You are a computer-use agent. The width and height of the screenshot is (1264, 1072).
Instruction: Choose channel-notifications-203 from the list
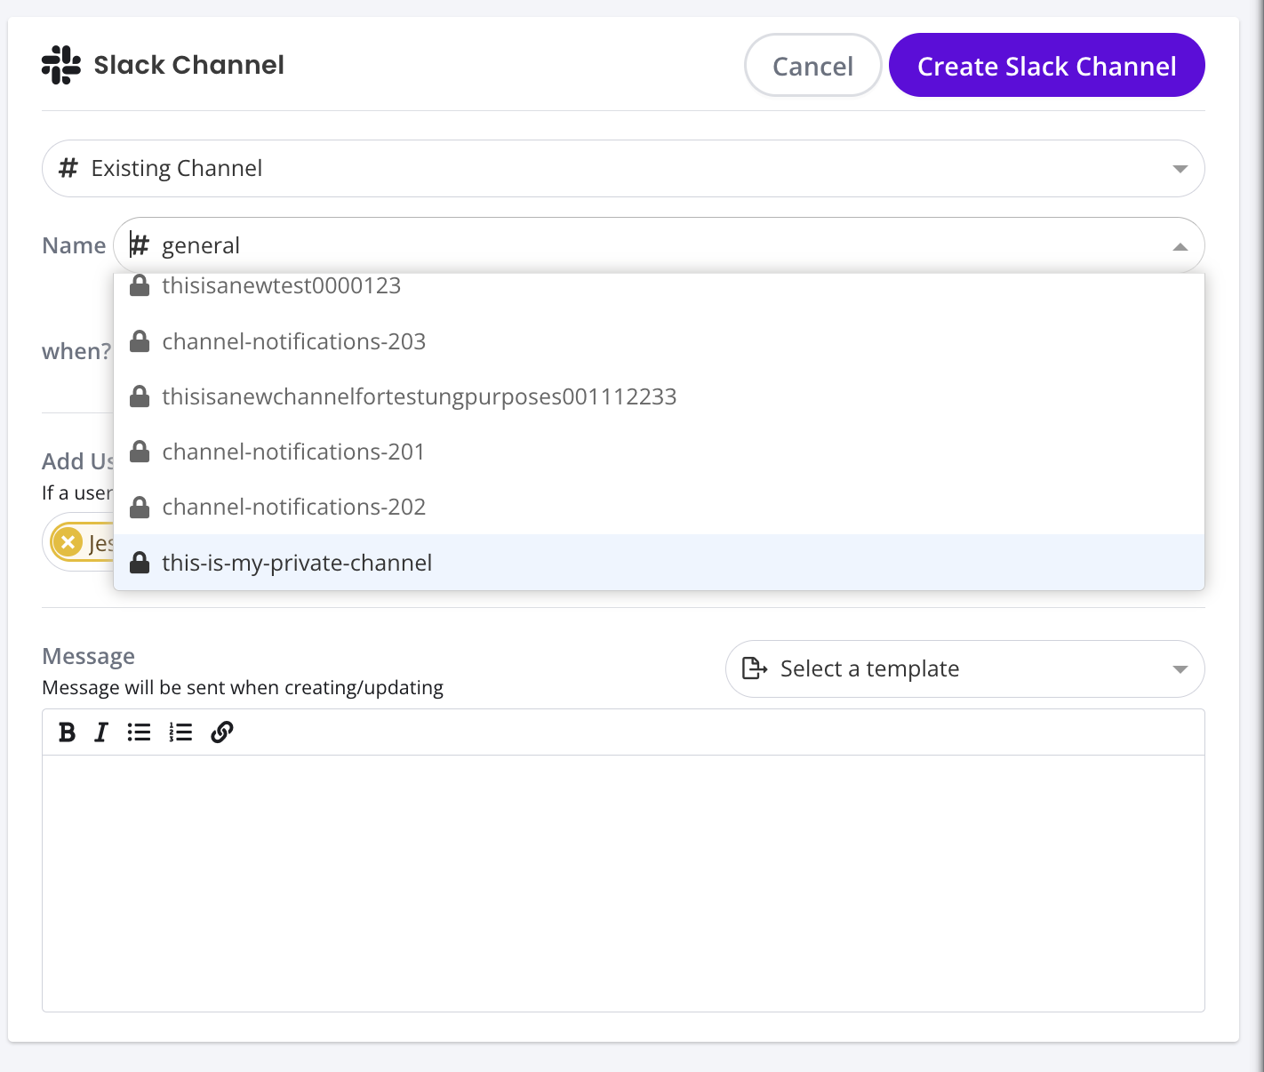(x=293, y=341)
